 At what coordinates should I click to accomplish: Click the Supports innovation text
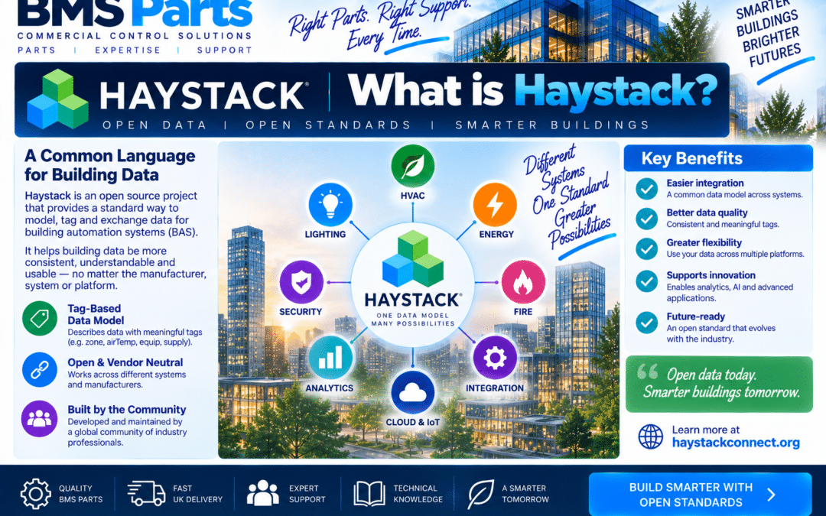point(711,275)
